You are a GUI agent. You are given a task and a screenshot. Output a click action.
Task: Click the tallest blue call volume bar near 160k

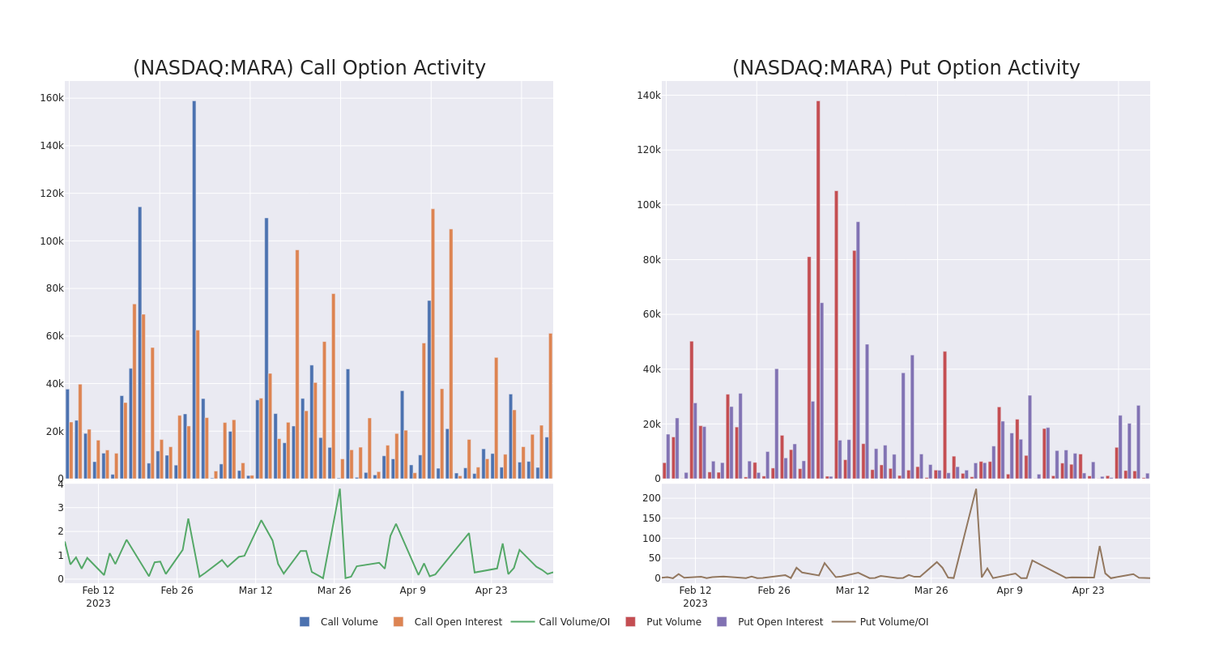(x=194, y=290)
